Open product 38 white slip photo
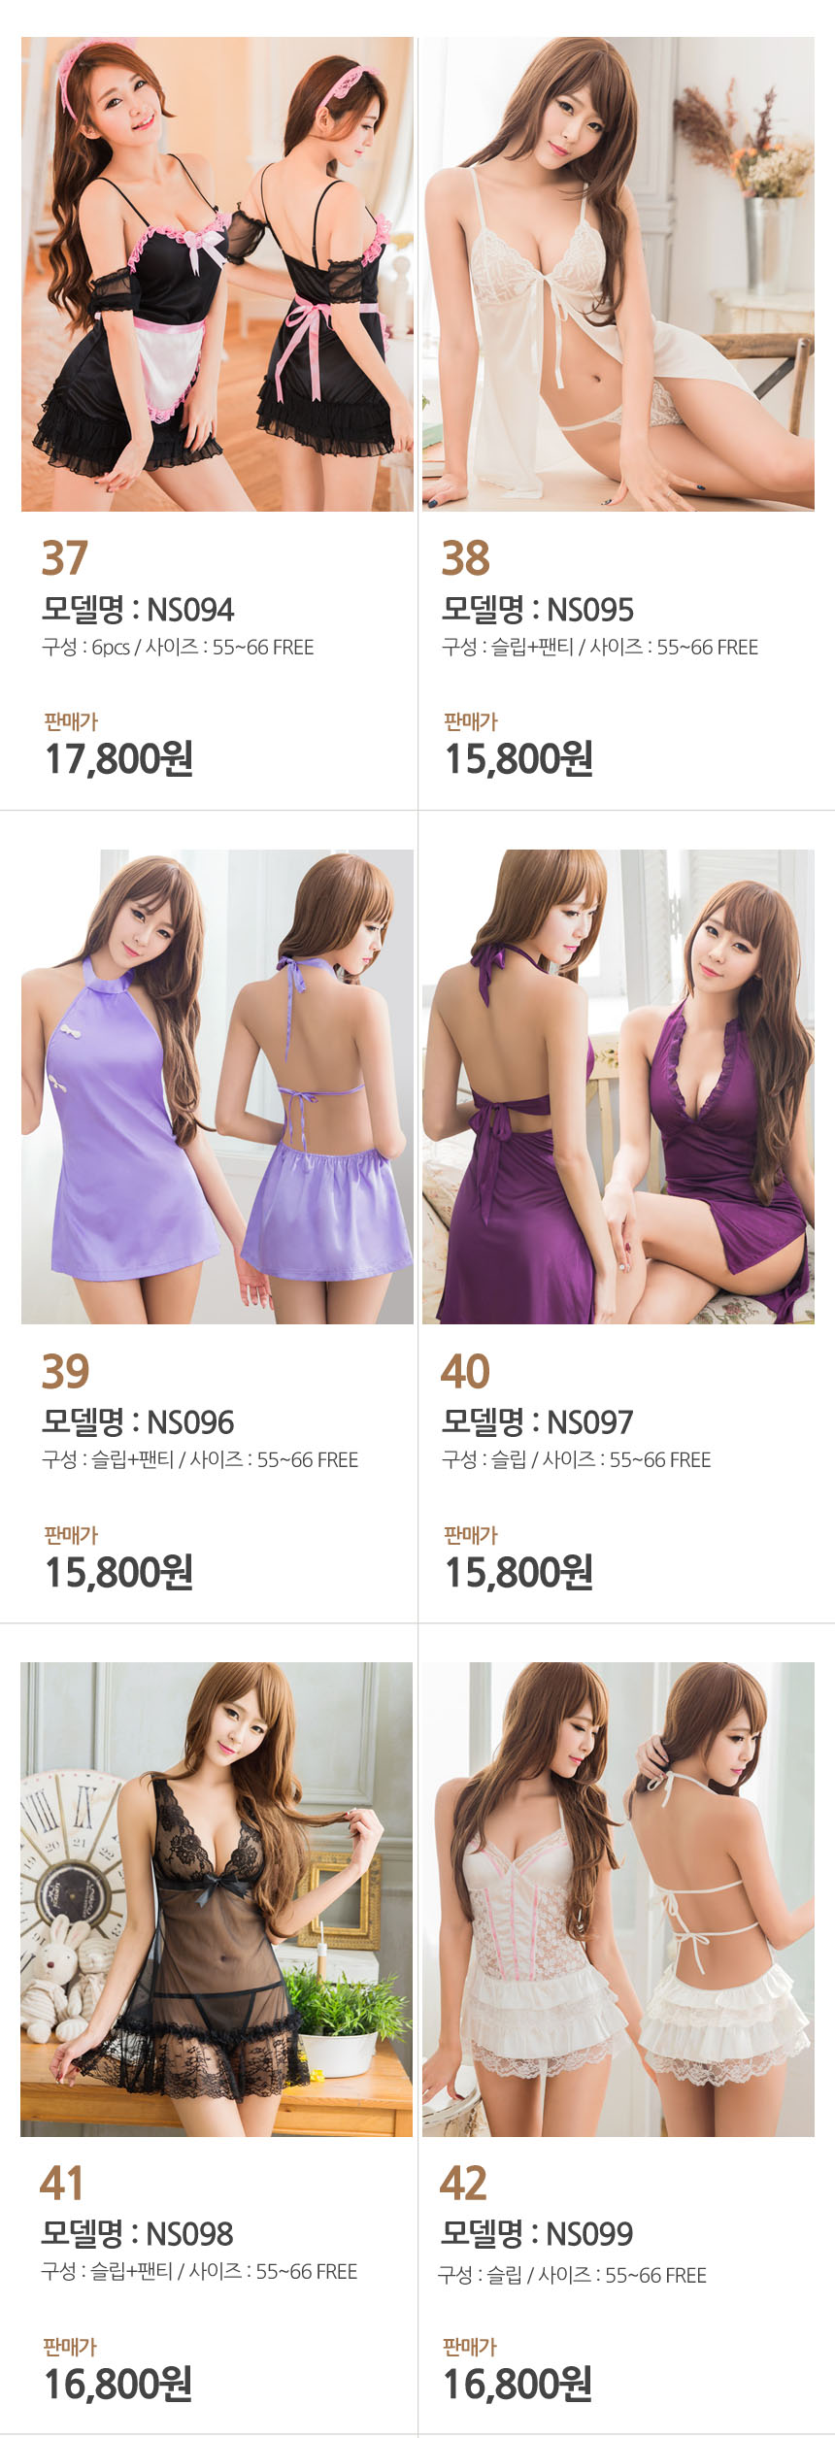This screenshot has height=2438, width=835. tap(618, 274)
